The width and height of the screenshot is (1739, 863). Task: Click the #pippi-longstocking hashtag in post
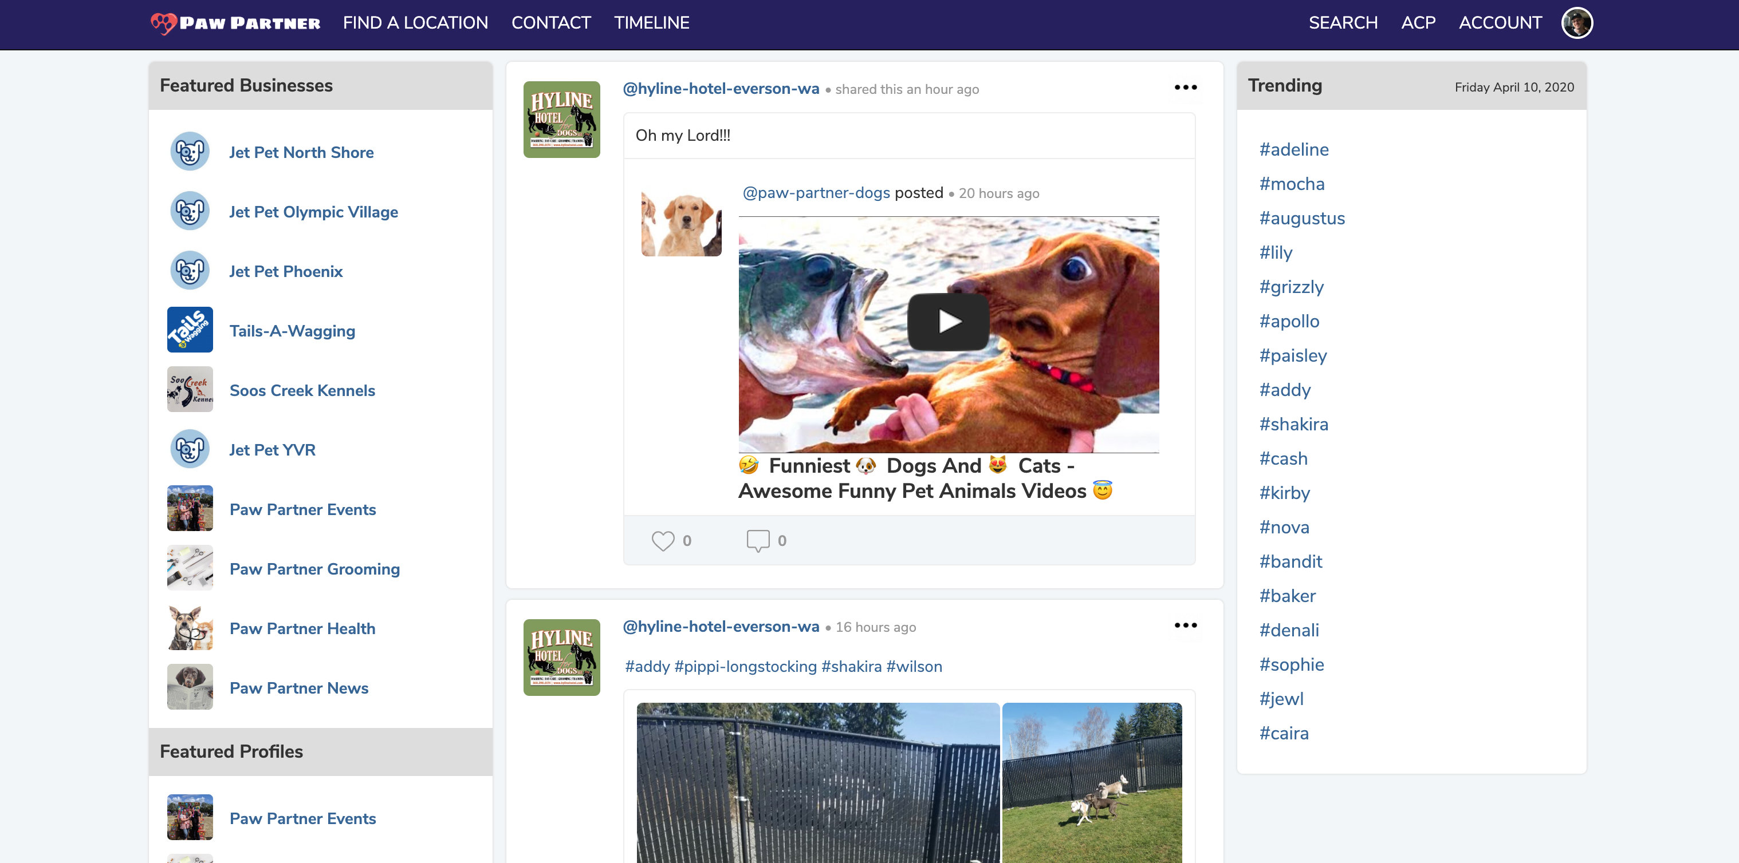[x=745, y=667]
